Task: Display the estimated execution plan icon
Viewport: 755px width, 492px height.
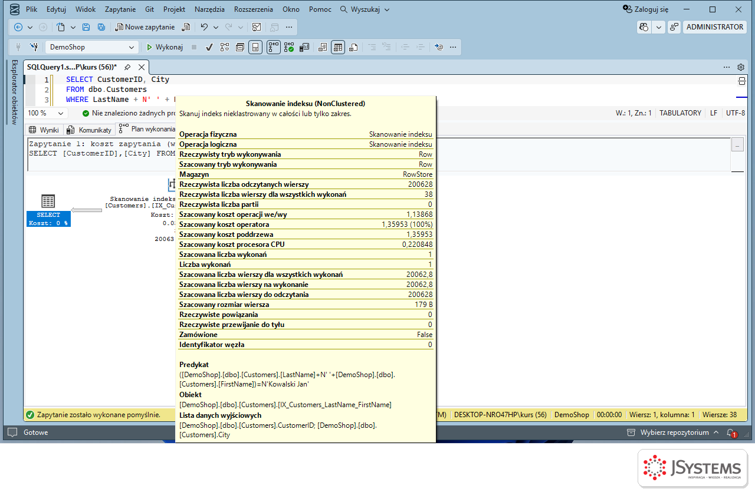Action: pos(224,47)
